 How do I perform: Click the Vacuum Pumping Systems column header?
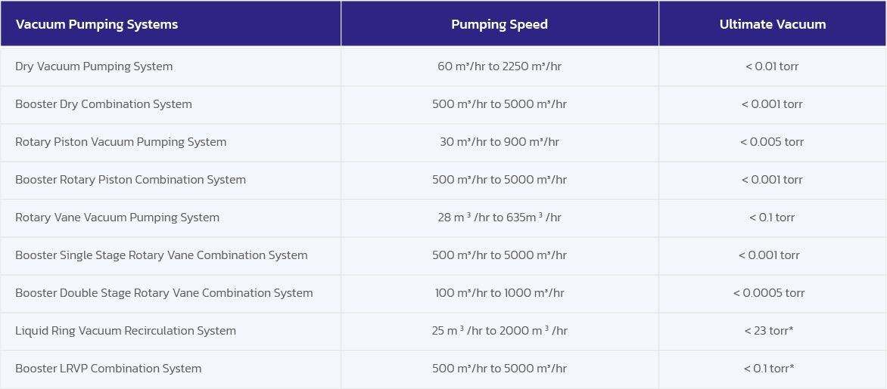coord(97,24)
